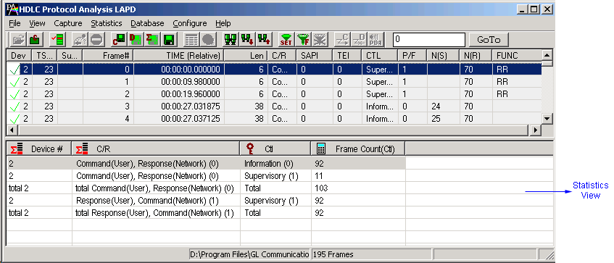Image resolution: width=614 pixels, height=263 pixels.
Task: Select frame row with time 00:00:19.960000
Action: point(274,94)
